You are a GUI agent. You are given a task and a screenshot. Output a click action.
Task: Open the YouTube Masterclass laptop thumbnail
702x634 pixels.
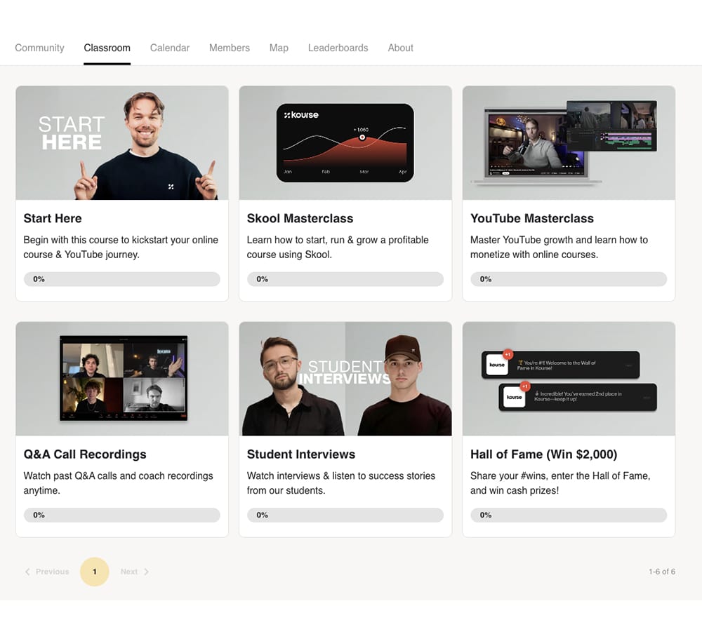[569, 143]
